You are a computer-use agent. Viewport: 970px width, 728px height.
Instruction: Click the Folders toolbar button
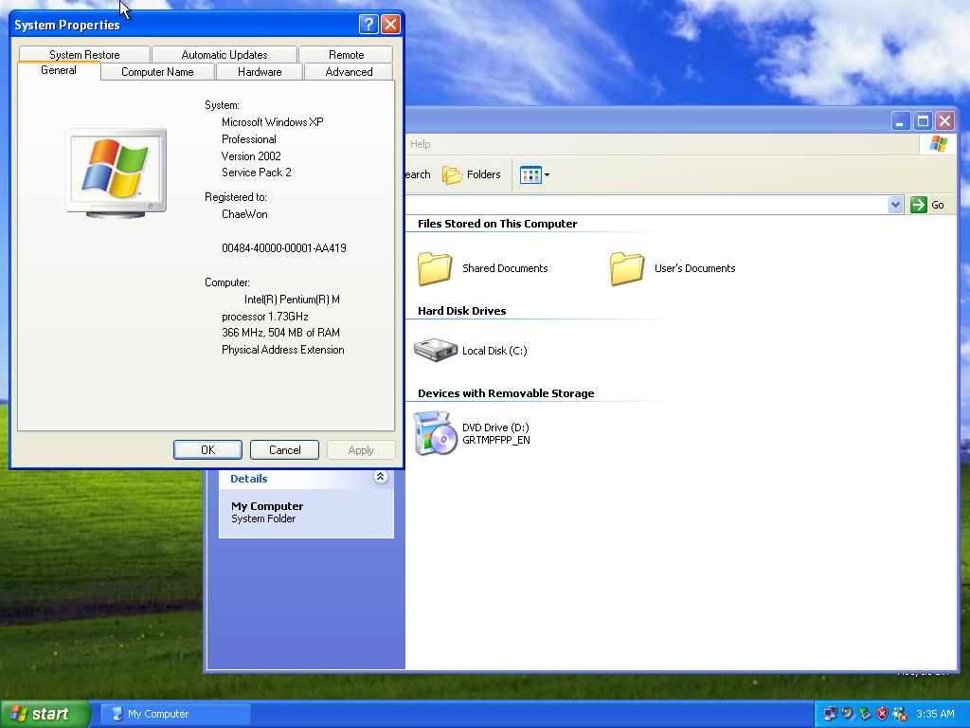coord(472,174)
